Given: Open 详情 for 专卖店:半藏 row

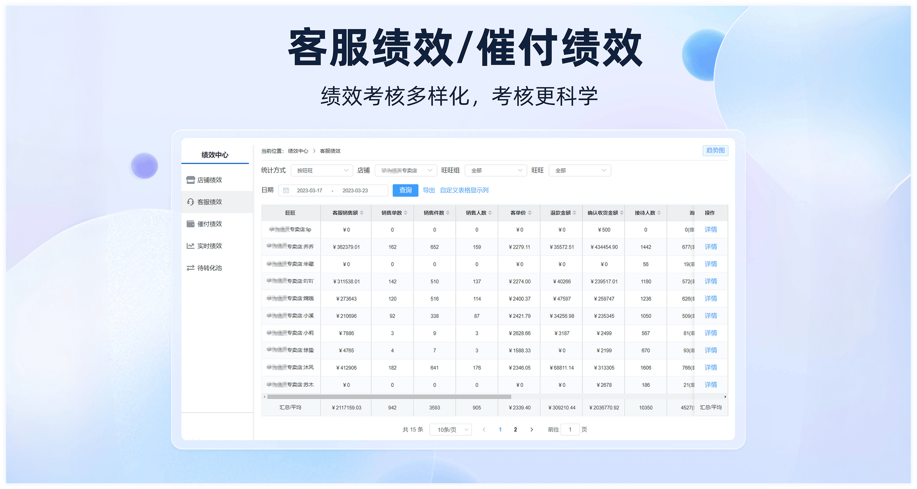Looking at the screenshot, I should tap(711, 264).
